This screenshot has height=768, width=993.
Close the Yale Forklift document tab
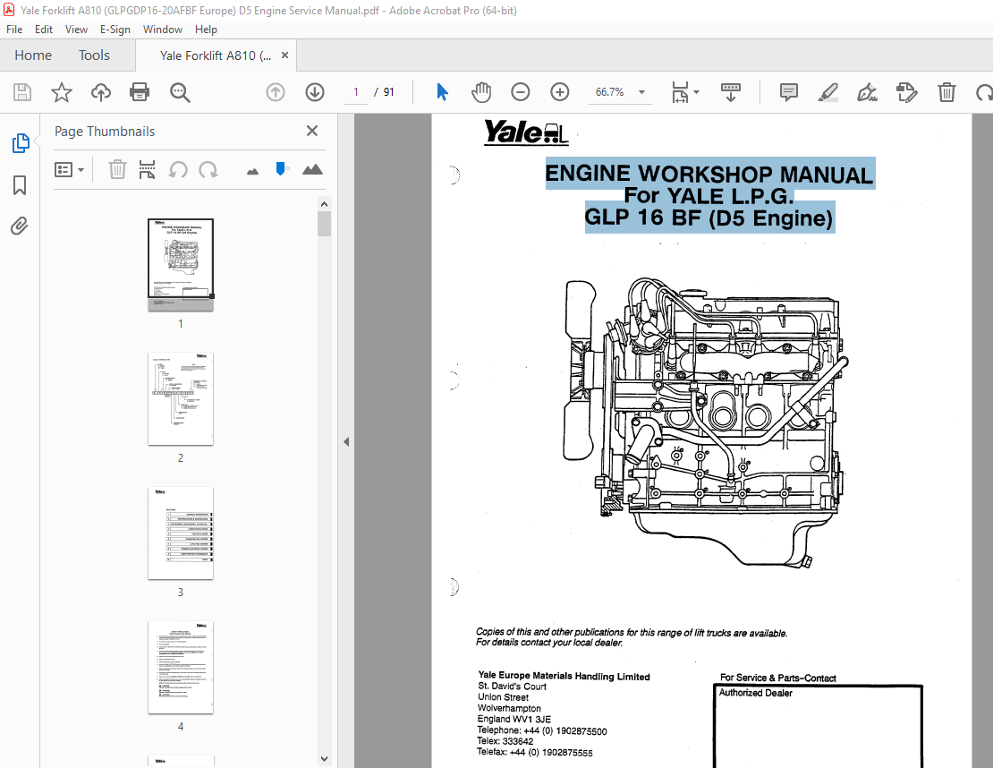pos(285,55)
